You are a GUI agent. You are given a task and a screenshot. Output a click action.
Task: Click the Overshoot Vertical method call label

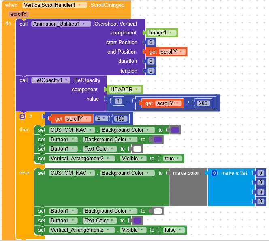[115, 24]
